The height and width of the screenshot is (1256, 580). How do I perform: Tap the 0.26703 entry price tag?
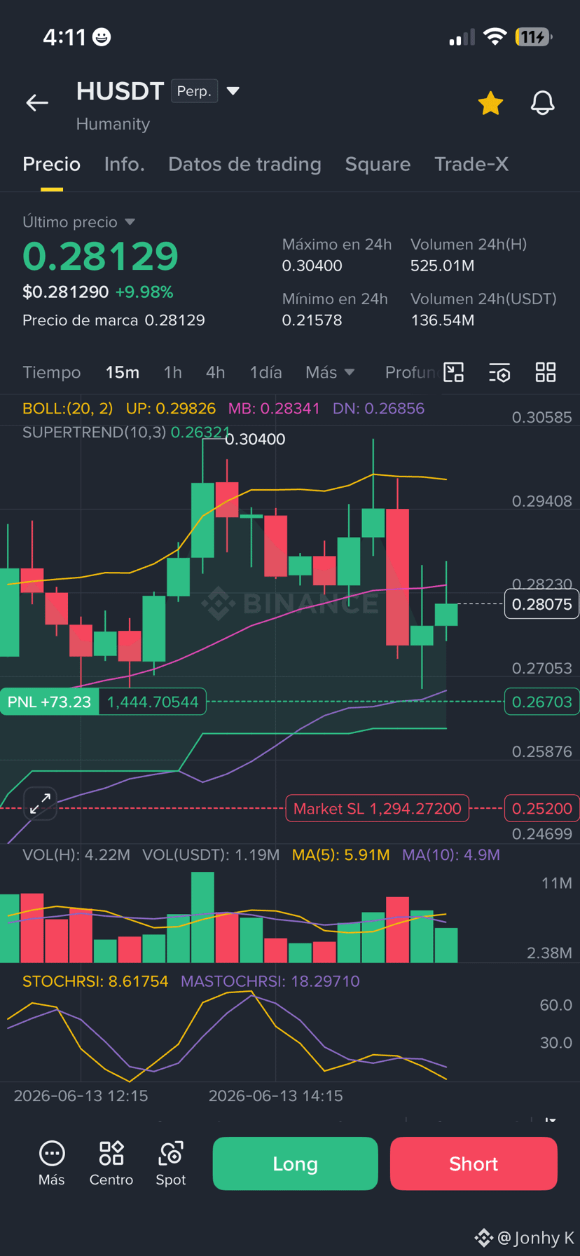point(542,702)
